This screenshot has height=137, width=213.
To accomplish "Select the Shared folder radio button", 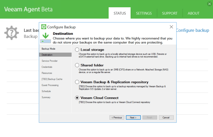I will pos(77,65).
